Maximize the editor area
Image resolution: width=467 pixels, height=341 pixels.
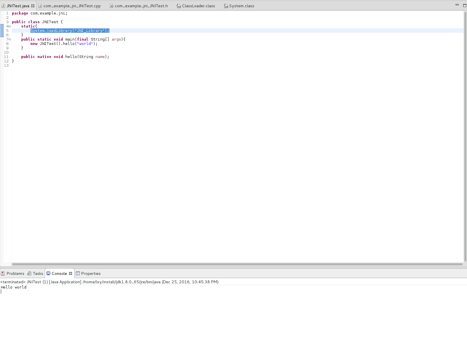tap(464, 5)
